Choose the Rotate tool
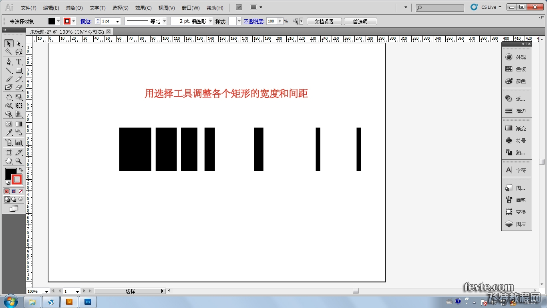This screenshot has width=547, height=308. point(9,97)
